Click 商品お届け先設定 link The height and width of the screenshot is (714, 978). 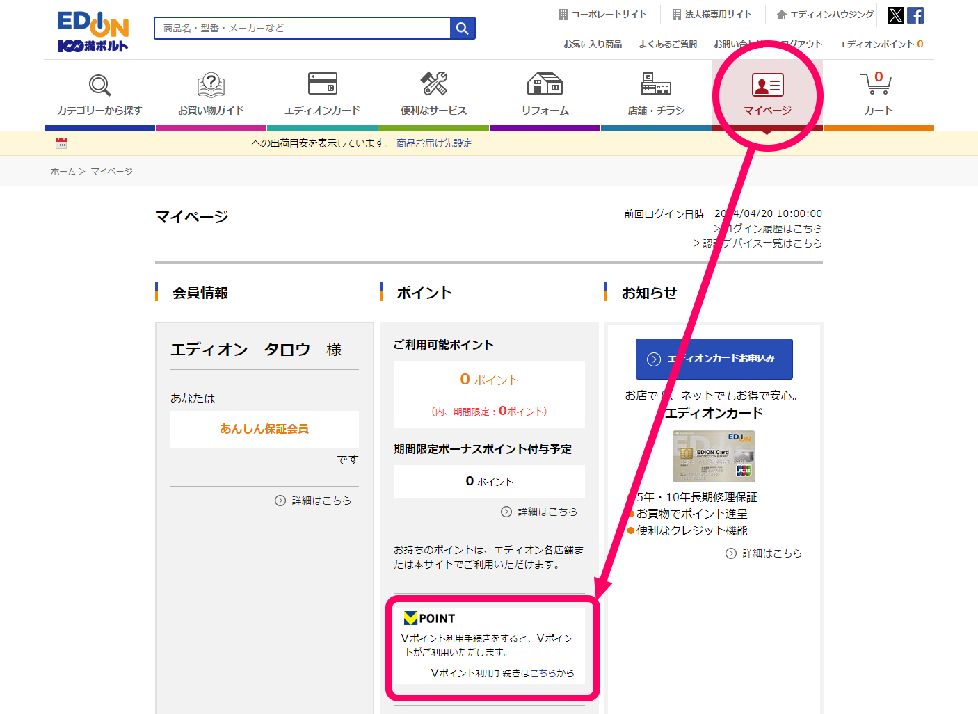pyautogui.click(x=434, y=143)
